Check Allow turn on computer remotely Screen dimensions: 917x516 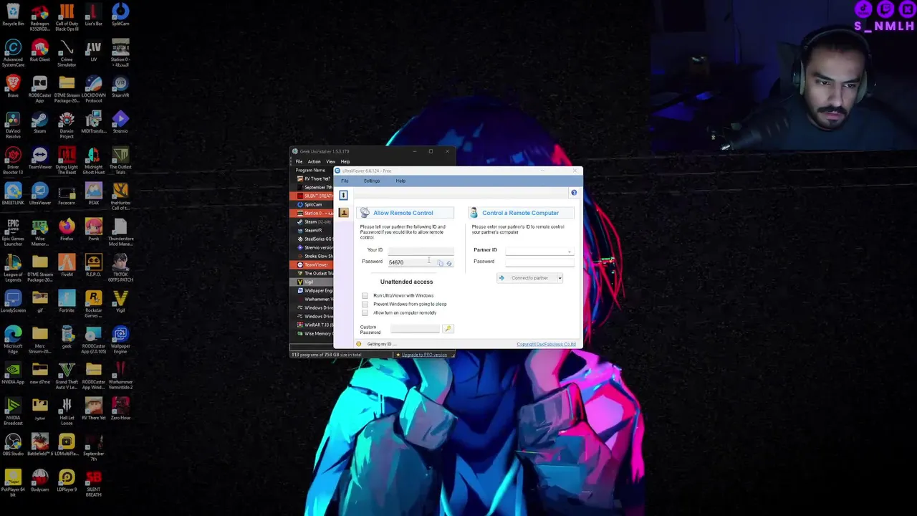pos(365,312)
